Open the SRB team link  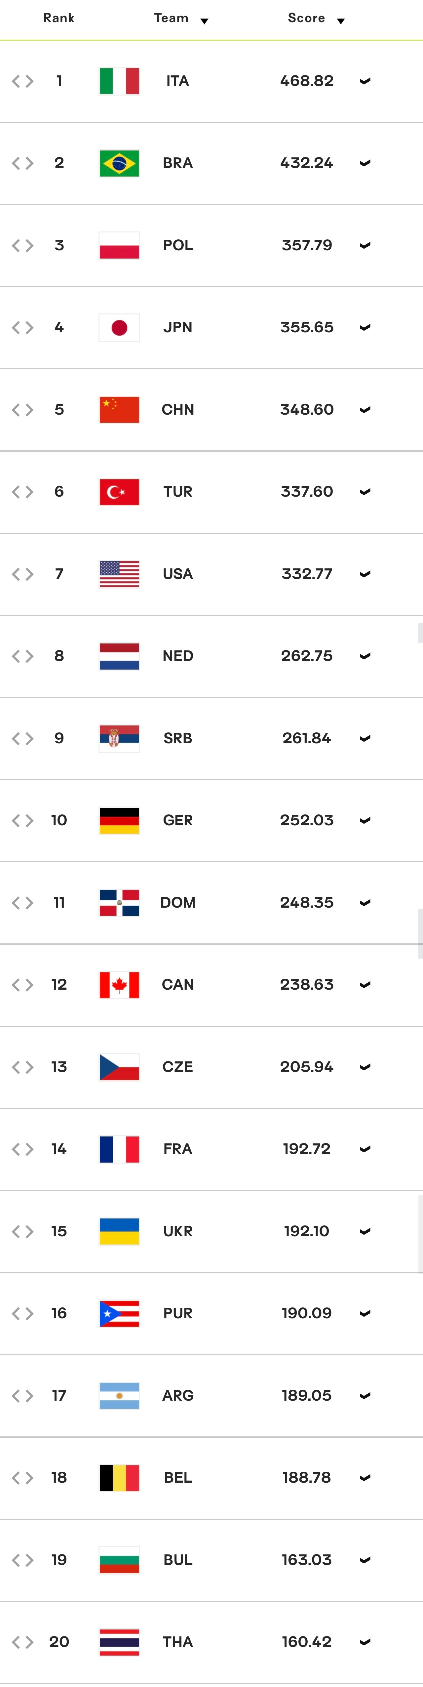pos(177,738)
